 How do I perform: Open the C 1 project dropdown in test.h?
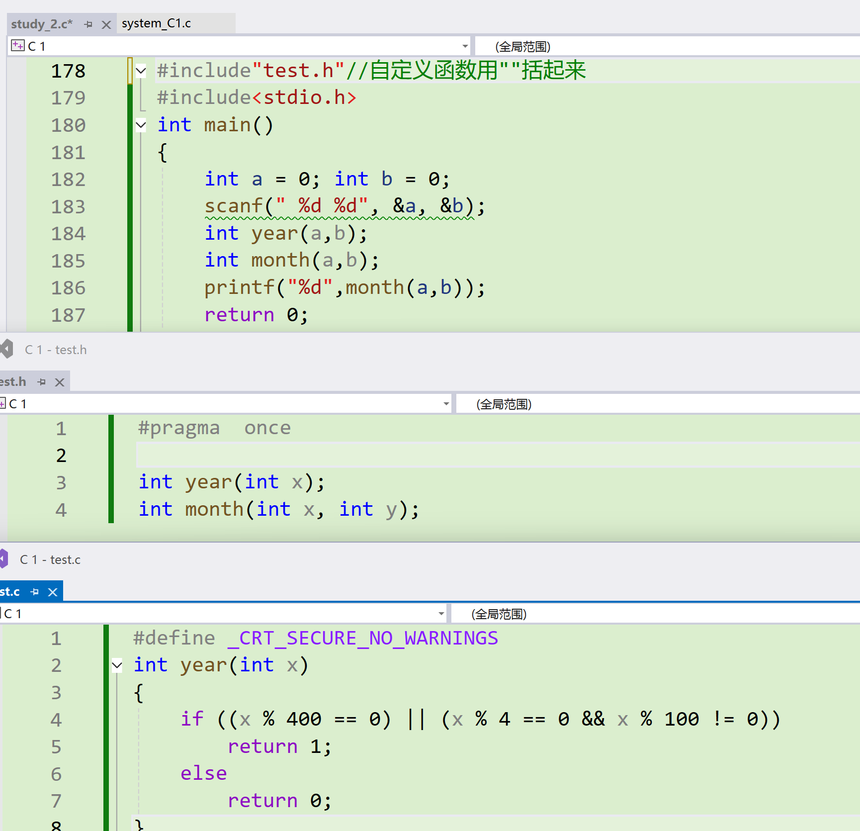tap(446, 404)
